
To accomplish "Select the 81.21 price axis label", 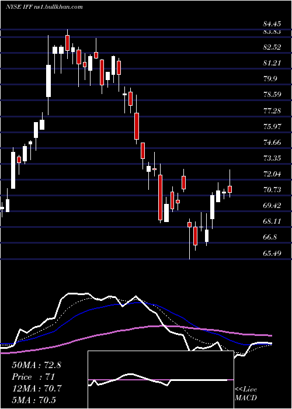I will click(272, 63).
